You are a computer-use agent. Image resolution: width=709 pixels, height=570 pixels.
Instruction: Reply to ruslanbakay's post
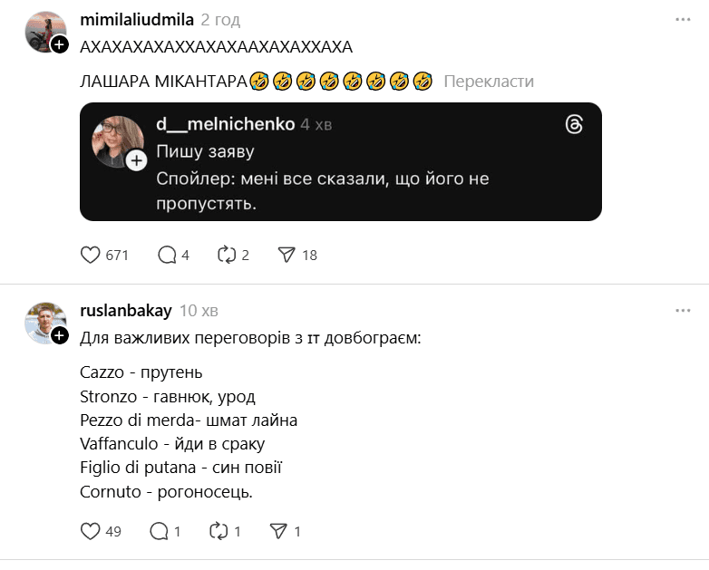tap(159, 532)
